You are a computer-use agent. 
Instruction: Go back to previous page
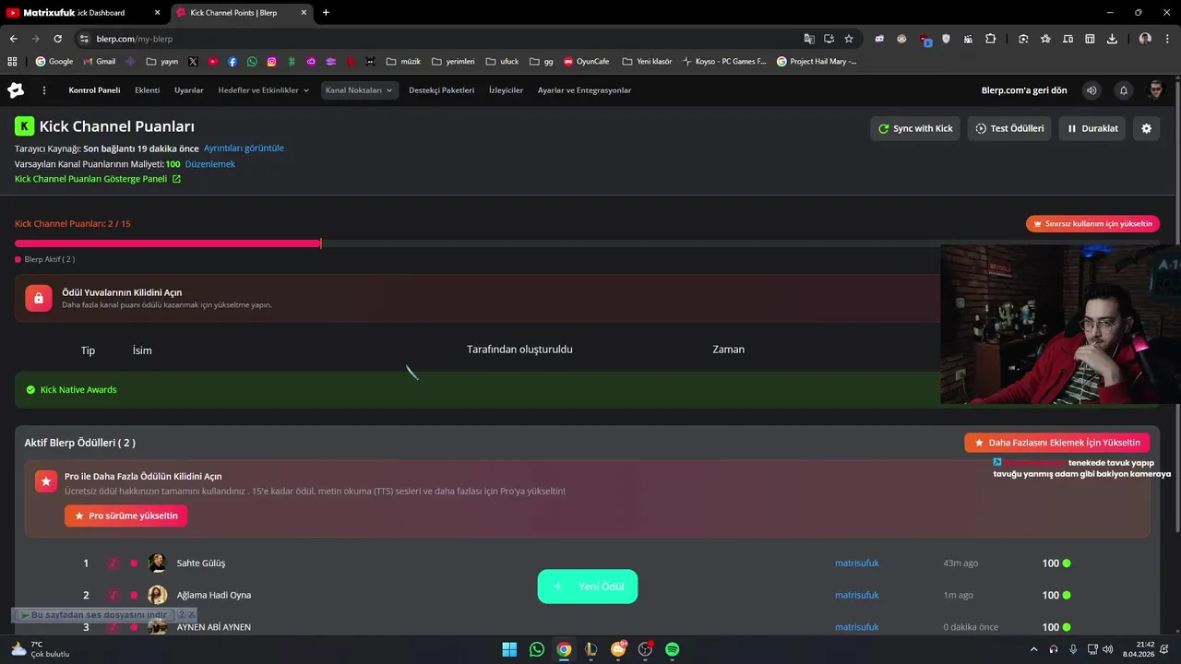pyautogui.click(x=13, y=39)
